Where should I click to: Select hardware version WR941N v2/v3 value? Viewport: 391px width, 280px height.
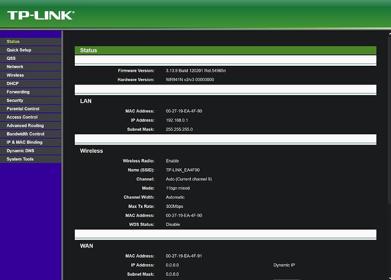click(190, 80)
